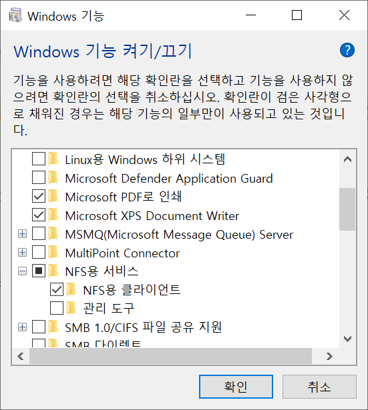Click folder icon beside 관리 도구

point(71,308)
